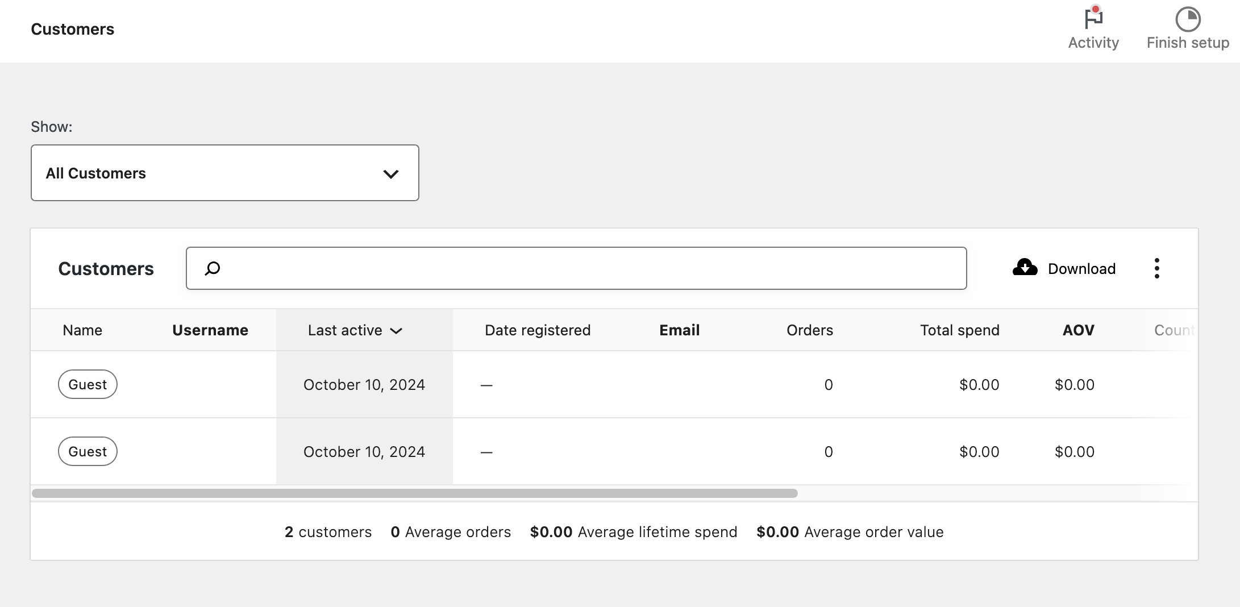Image resolution: width=1240 pixels, height=607 pixels.
Task: Sort by Total spend column header
Action: point(959,330)
